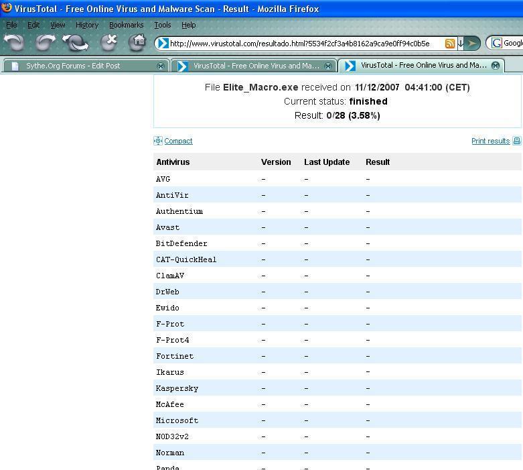Select the Avast row name
This screenshot has width=523, height=470.
click(167, 227)
